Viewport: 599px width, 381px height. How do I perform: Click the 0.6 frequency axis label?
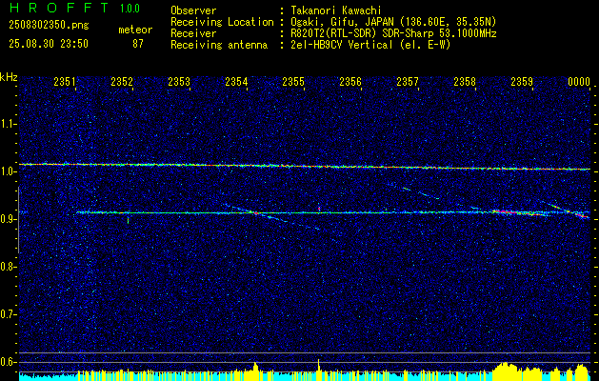(8, 362)
